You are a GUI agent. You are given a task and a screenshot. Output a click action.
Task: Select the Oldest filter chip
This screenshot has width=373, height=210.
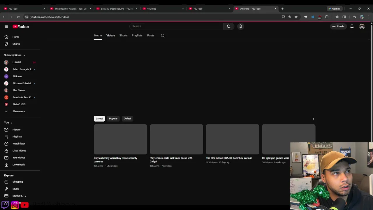[x=127, y=118]
